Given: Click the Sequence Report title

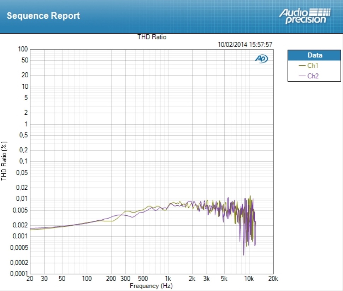Looking at the screenshot, I should point(43,16).
